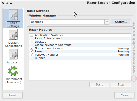Image resolution: width=137 pixels, height=101 pixels.
Task: Switch to Environment (Advanced) label
Action: pos(13,80)
